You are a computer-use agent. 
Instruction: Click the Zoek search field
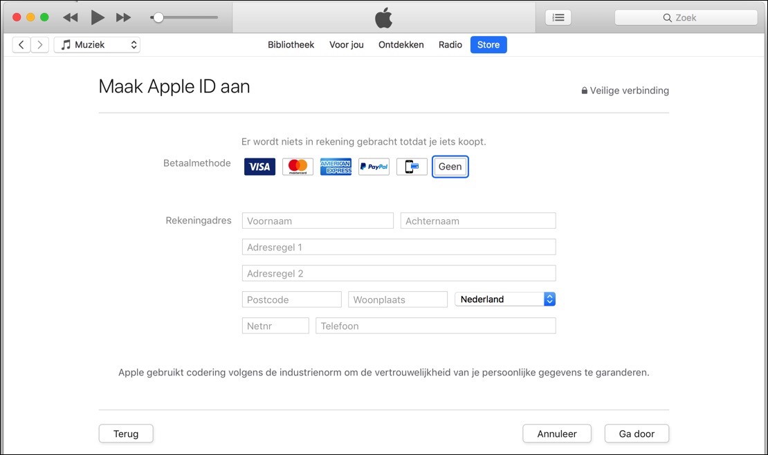click(x=686, y=17)
